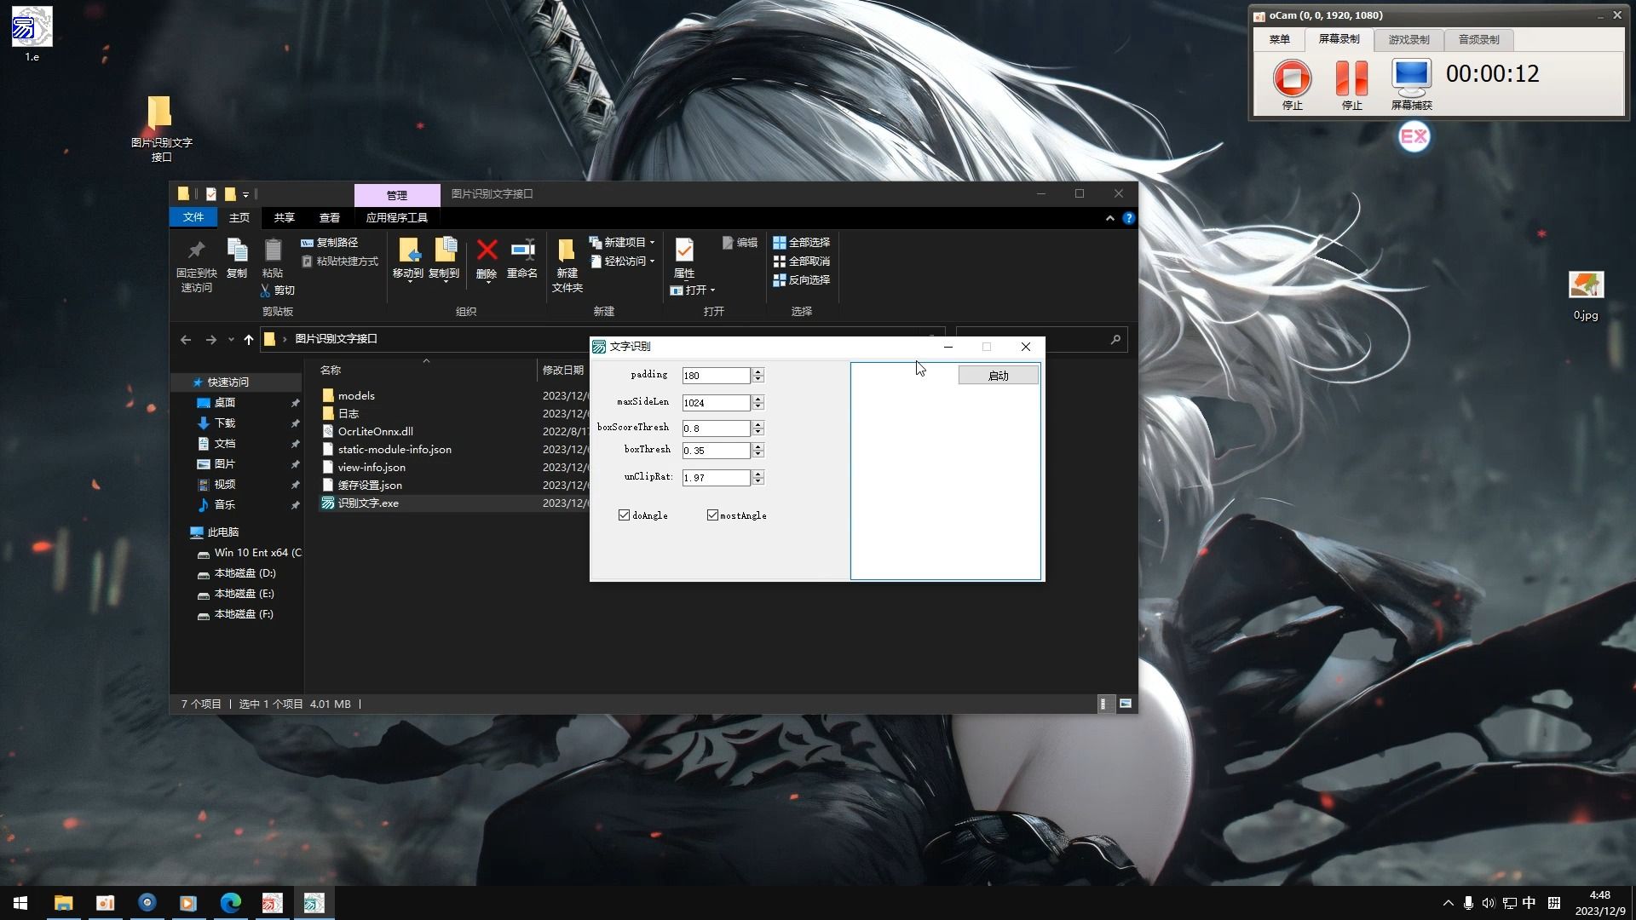Click the red stop recording icon in oCam
The image size is (1636, 920).
point(1292,78)
